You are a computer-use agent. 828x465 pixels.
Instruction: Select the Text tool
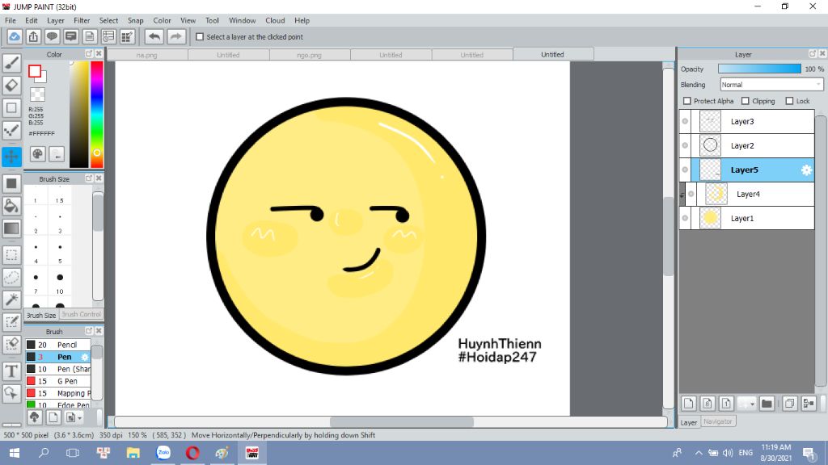[11, 371]
